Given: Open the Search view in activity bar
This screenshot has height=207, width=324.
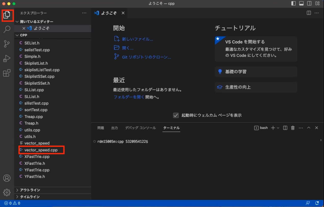Looking at the screenshot, I should tap(7, 29).
